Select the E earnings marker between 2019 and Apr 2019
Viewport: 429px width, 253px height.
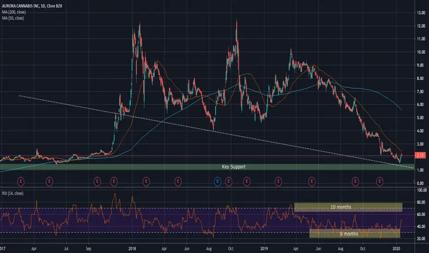[x=278, y=181]
